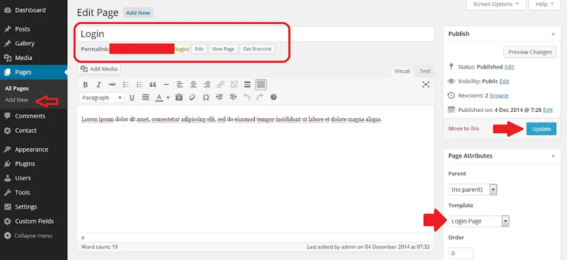Screen dimensions: 567x260
Task: Center-align the paragraph text
Action: click(193, 85)
